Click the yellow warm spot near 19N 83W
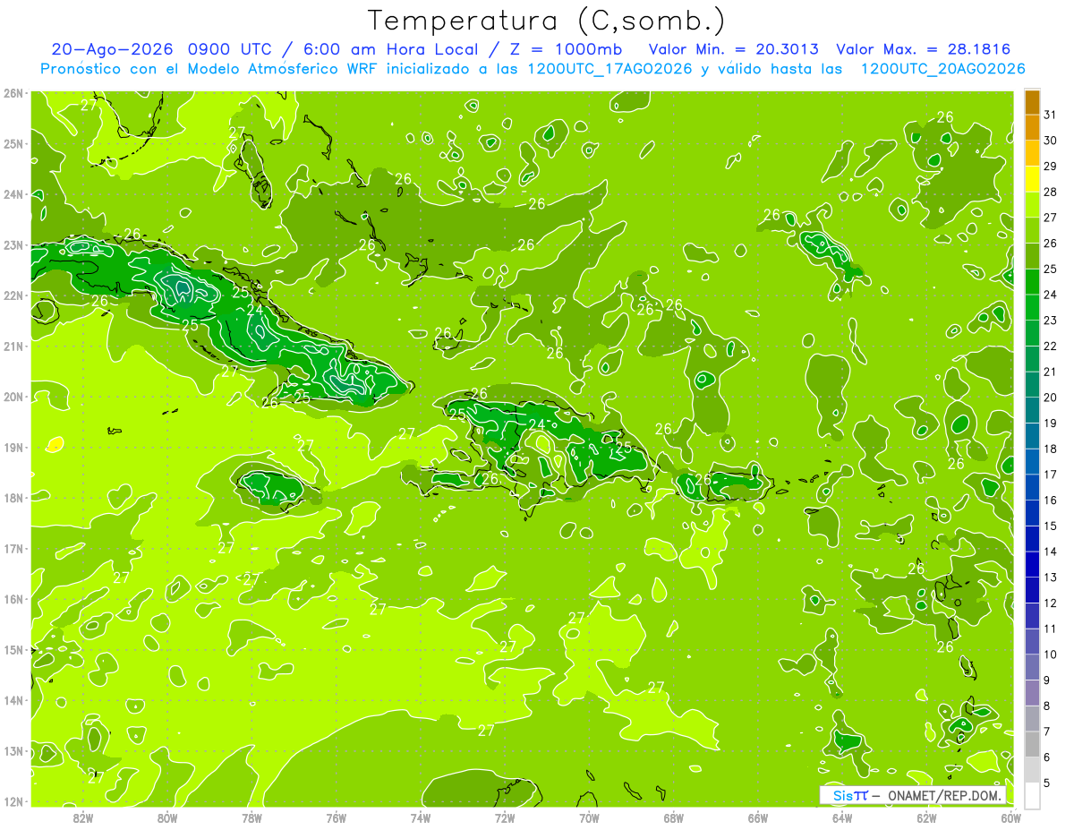Image resolution: width=1074 pixels, height=830 pixels. [x=55, y=443]
